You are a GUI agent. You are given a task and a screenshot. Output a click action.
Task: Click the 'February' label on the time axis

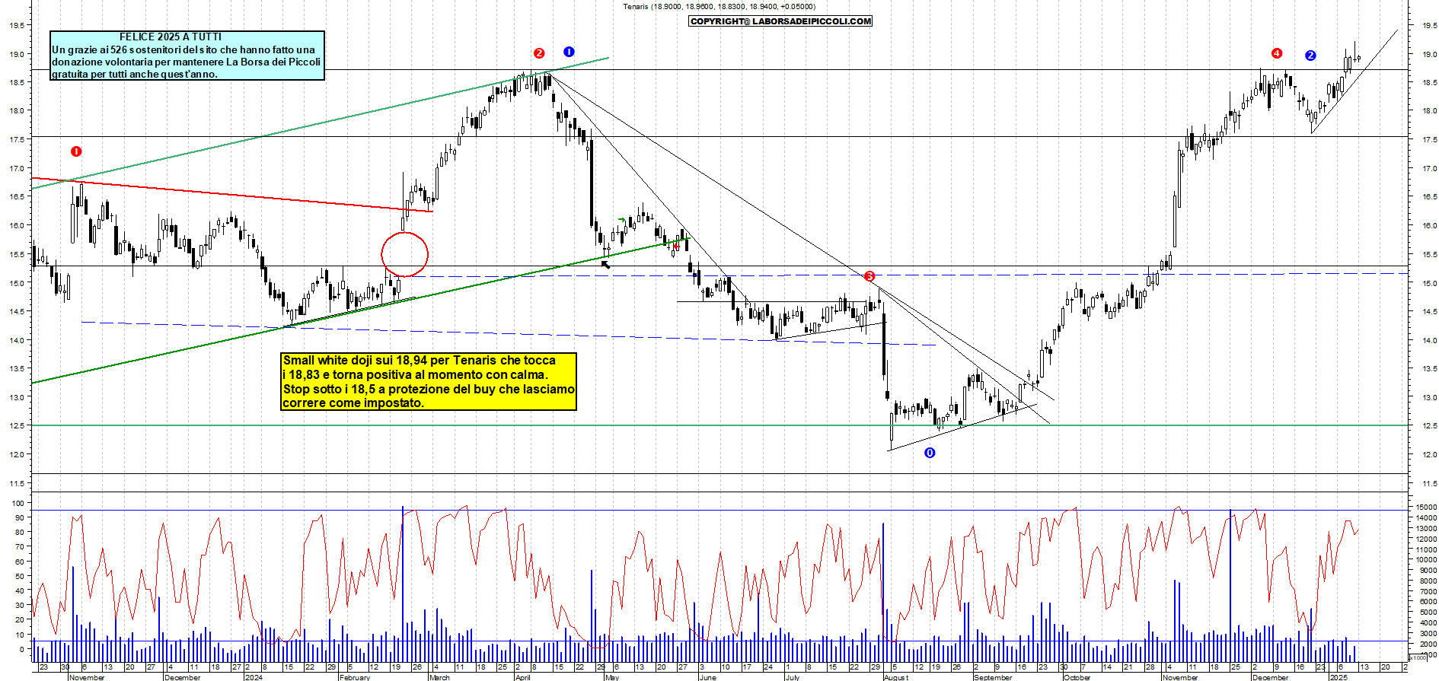(354, 677)
